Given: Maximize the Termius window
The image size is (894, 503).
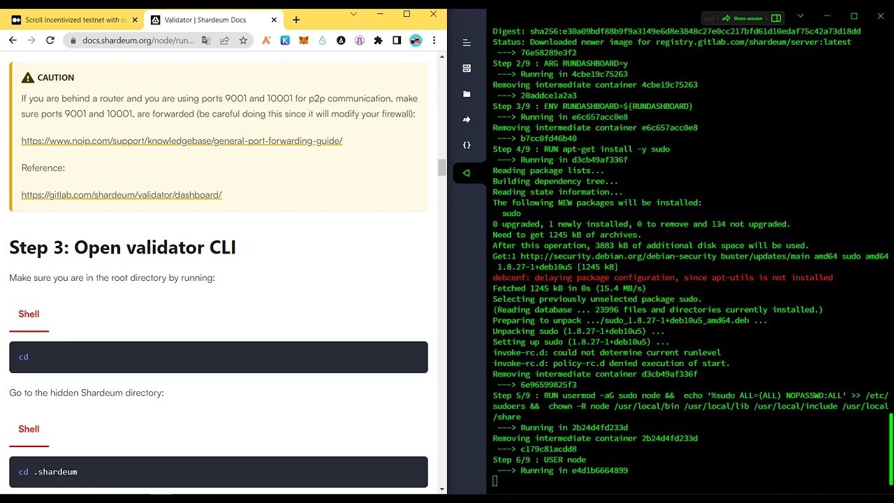Looking at the screenshot, I should point(853,15).
